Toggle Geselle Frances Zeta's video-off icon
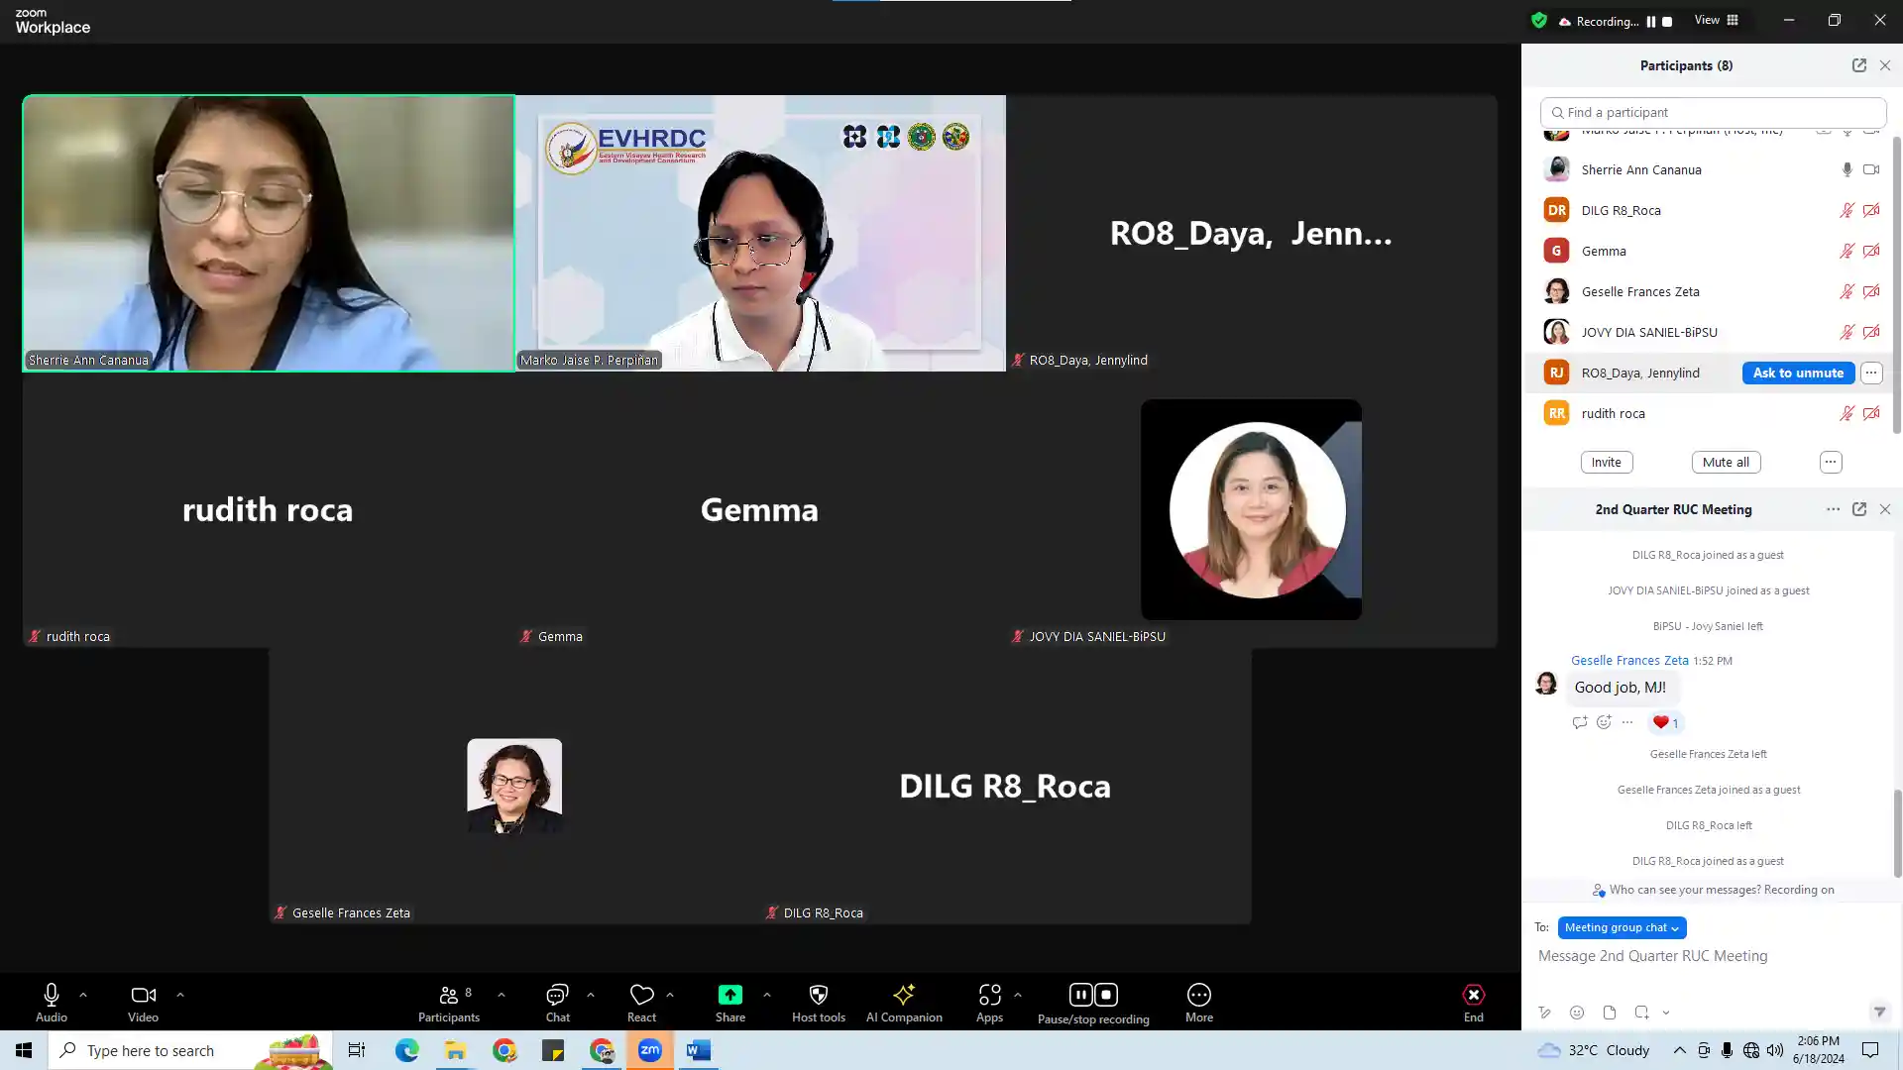Viewport: 1903px width, 1070px height. (x=1871, y=291)
